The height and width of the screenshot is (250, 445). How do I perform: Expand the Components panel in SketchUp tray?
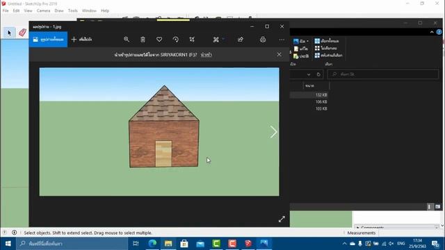pos(358,227)
